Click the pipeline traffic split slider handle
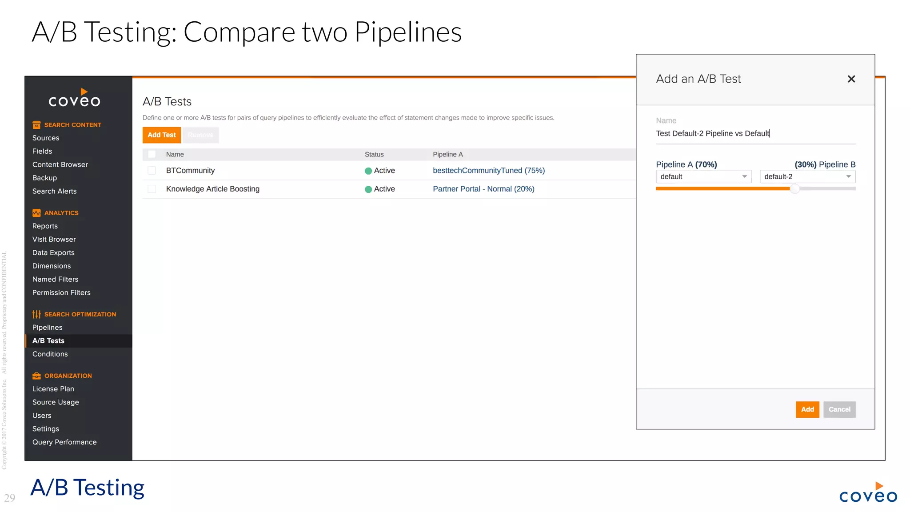Viewport: 910px width, 512px height. (x=794, y=189)
